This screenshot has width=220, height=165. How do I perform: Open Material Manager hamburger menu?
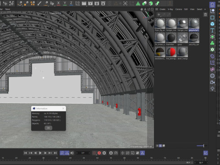click(x=157, y=9)
